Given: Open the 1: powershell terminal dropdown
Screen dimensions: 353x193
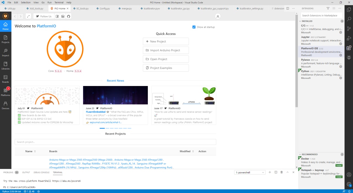Looking at the screenshot, I should point(250,172).
